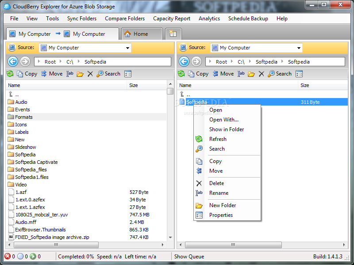Click the right pane Rename icon
354x265 pixels.
click(241, 74)
